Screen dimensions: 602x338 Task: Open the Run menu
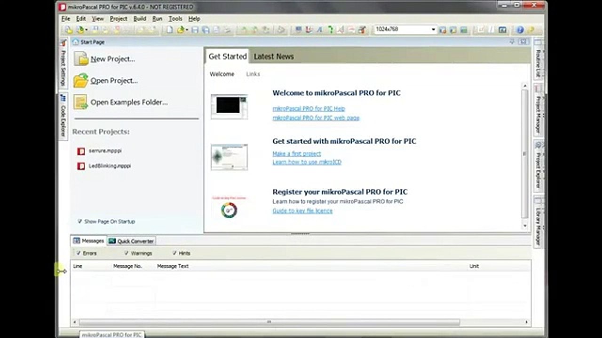(x=157, y=19)
